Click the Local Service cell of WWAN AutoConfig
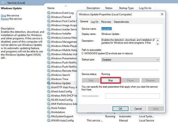 pyautogui.click(x=147, y=121)
